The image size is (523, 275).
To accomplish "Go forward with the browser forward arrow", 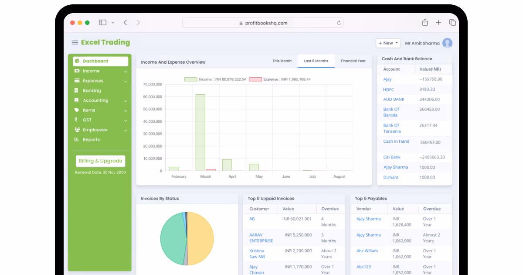I will (138, 22).
